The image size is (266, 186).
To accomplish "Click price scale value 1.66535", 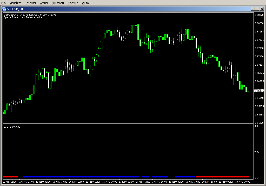I will tap(260, 81).
